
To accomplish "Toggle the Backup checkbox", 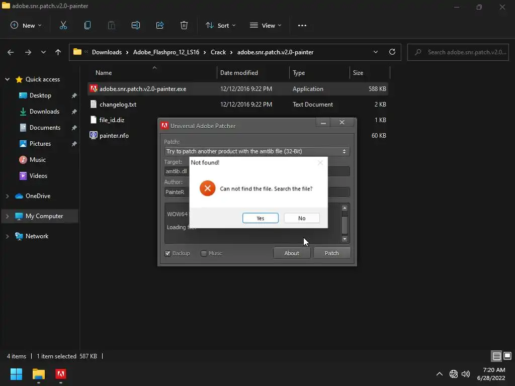I will [x=167, y=253].
